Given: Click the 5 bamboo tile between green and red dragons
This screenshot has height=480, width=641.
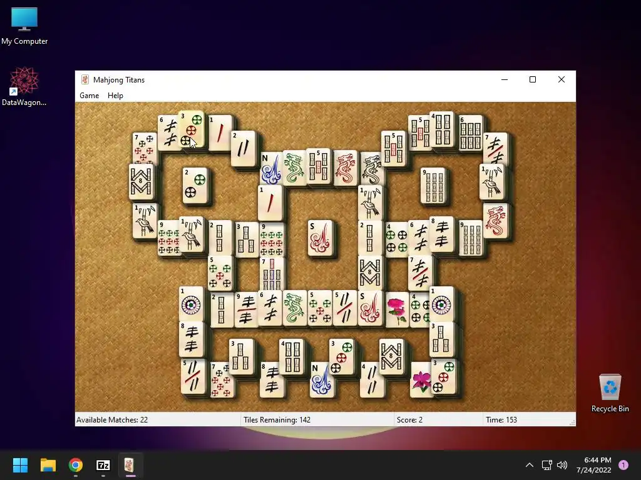Looking at the screenshot, I should [x=319, y=165].
